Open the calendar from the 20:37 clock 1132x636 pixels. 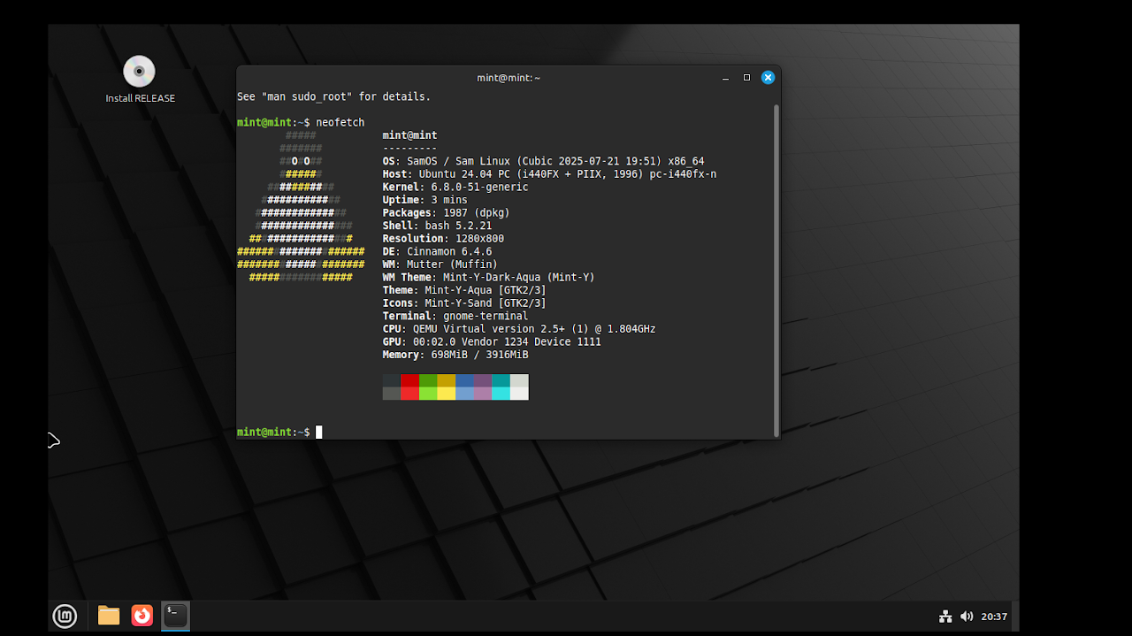click(x=994, y=617)
